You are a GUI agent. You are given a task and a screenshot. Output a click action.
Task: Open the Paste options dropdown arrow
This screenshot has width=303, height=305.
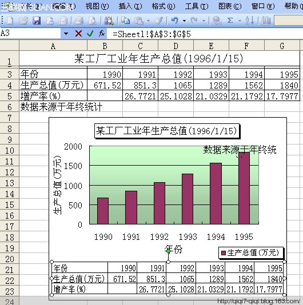149,21
